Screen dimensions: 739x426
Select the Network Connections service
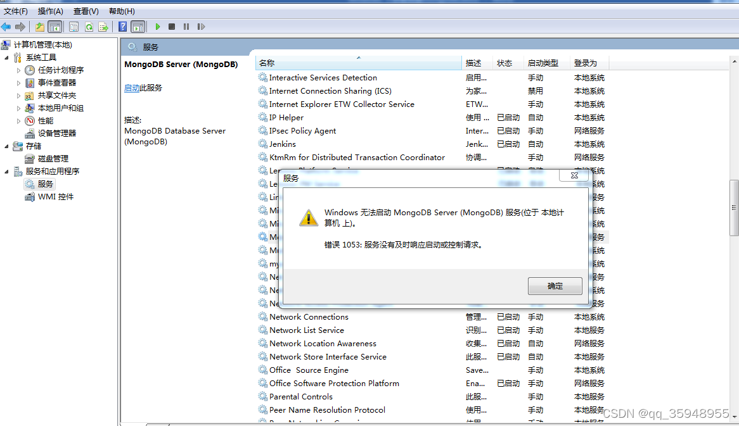(432, 316)
